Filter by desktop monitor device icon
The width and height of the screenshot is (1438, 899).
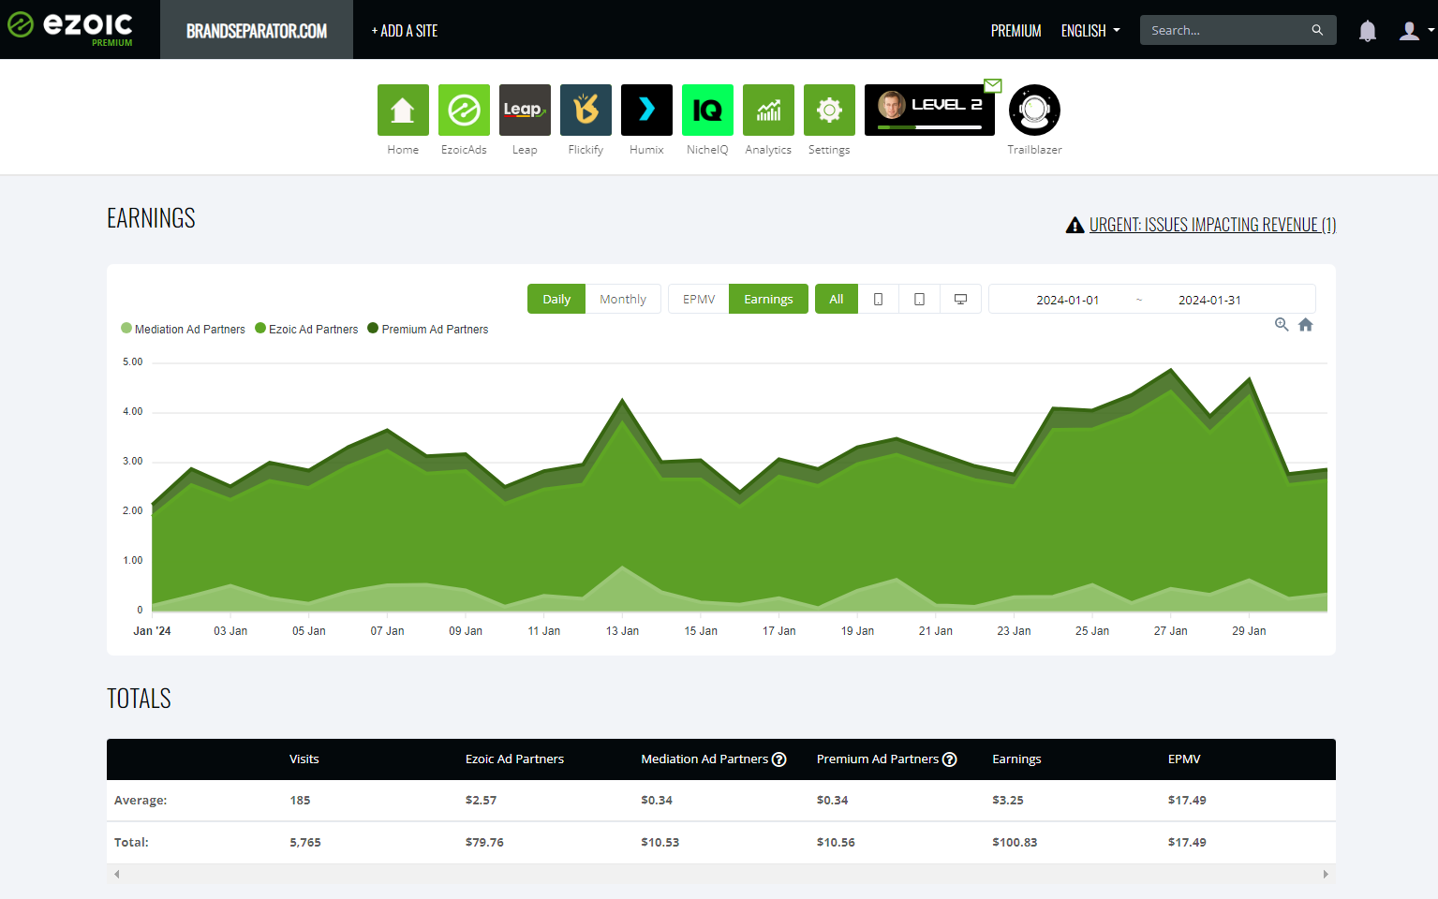960,299
